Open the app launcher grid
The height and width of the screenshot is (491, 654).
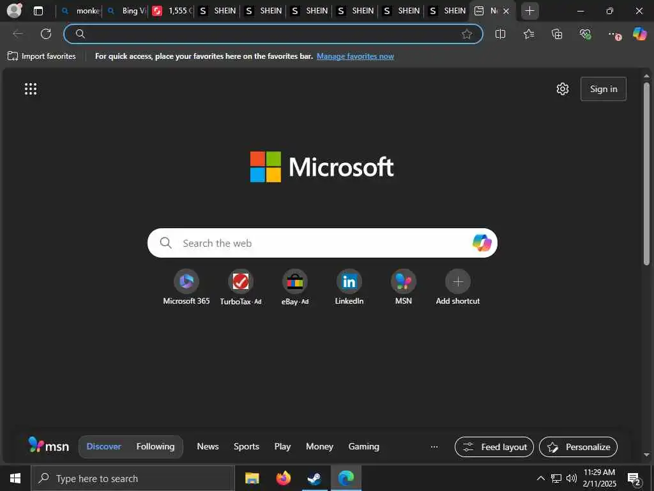coord(31,89)
